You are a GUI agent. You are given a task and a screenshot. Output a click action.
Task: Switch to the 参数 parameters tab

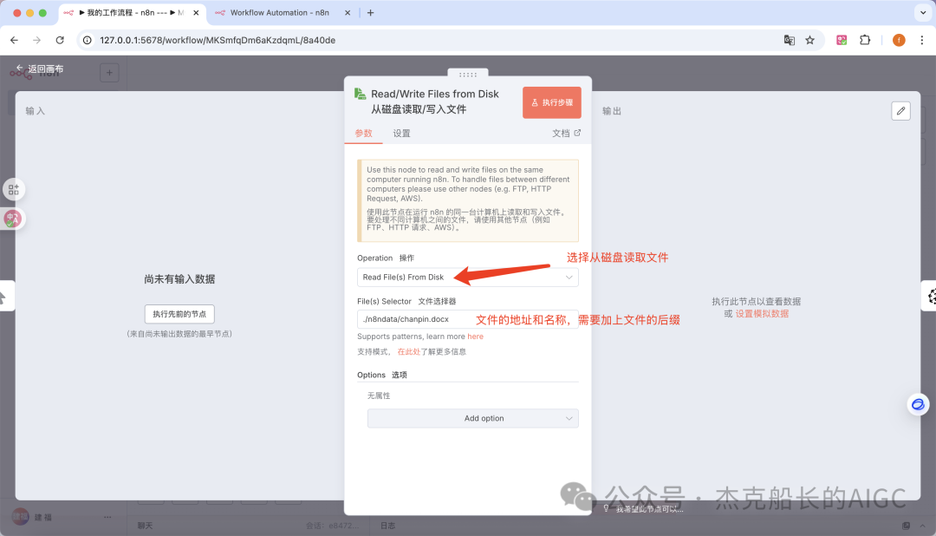[x=363, y=134]
